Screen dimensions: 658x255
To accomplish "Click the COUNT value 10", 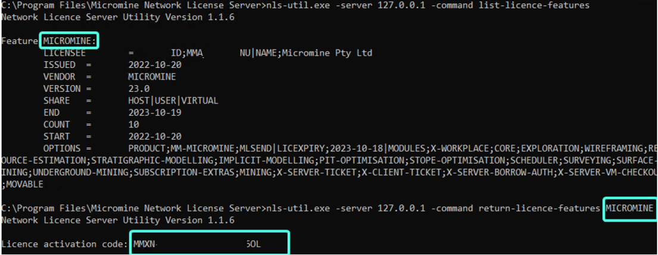I will (133, 125).
